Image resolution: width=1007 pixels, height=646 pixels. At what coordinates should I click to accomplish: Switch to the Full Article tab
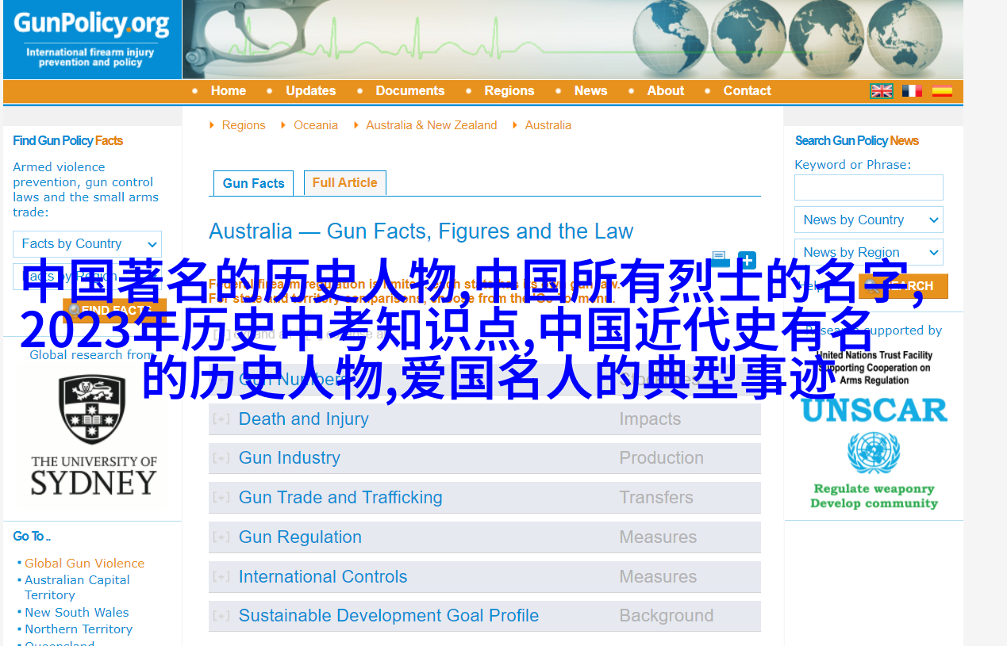(345, 182)
